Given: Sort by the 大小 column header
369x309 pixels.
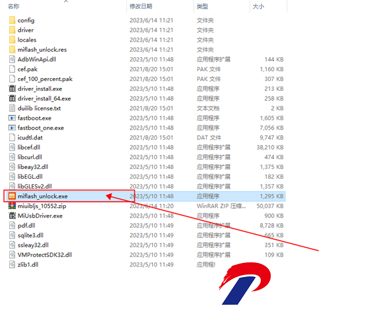Looking at the screenshot, I should pos(258,6).
